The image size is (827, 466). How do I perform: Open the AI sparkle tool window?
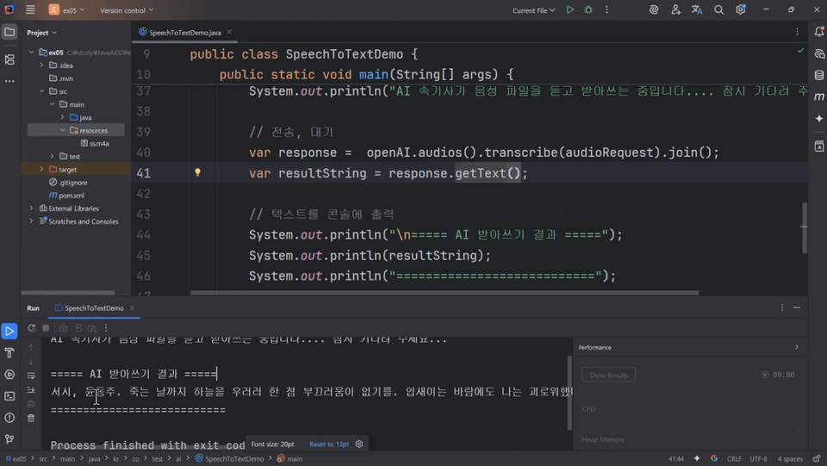pyautogui.click(x=818, y=118)
